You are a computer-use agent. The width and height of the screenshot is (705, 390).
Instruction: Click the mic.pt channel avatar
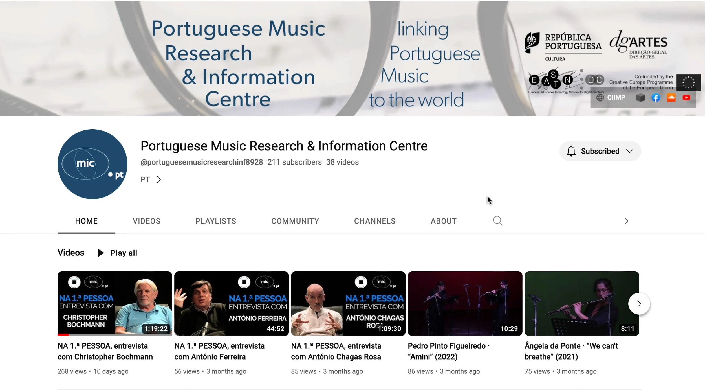(x=92, y=164)
